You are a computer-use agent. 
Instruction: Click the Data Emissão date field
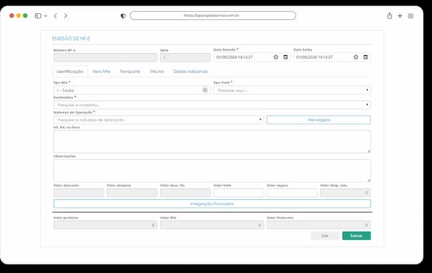(251, 57)
